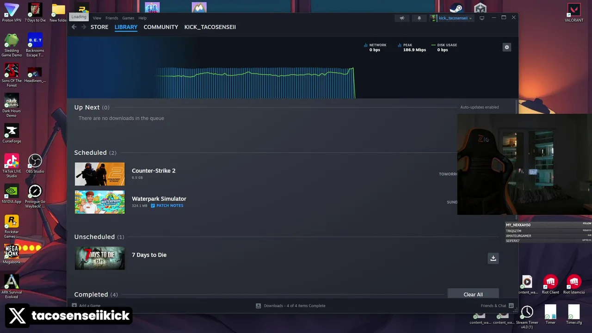Open Riot İstemcisi desktop shortcut
Screen dimensions: 592x333
tap(574, 285)
